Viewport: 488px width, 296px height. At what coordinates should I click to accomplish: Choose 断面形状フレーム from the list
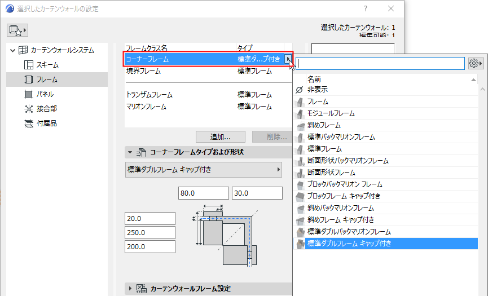click(385, 173)
